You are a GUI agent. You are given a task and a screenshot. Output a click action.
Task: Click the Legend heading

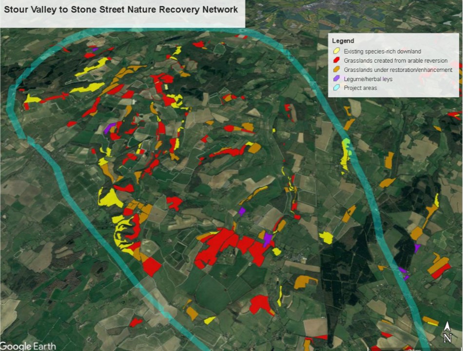coord(343,41)
